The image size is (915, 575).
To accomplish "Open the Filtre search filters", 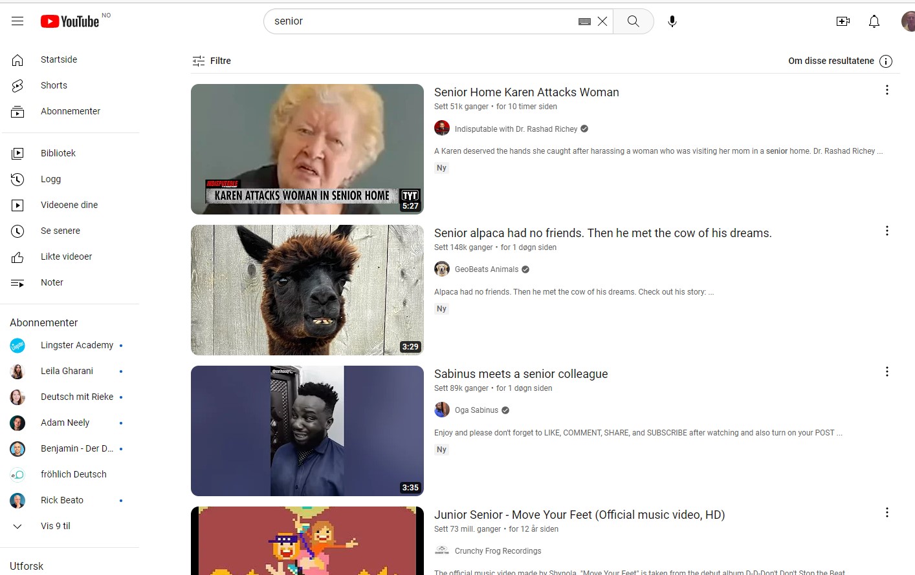I will 212,61.
